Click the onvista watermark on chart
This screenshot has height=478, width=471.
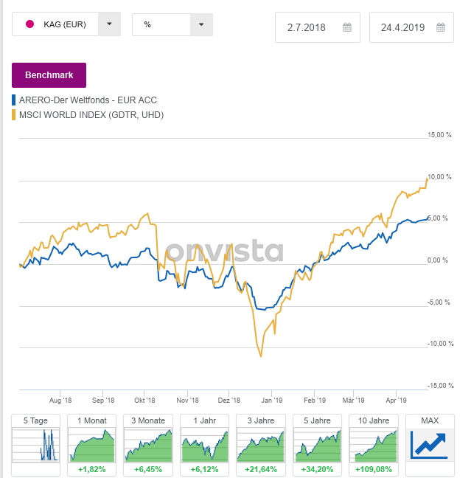[223, 251]
